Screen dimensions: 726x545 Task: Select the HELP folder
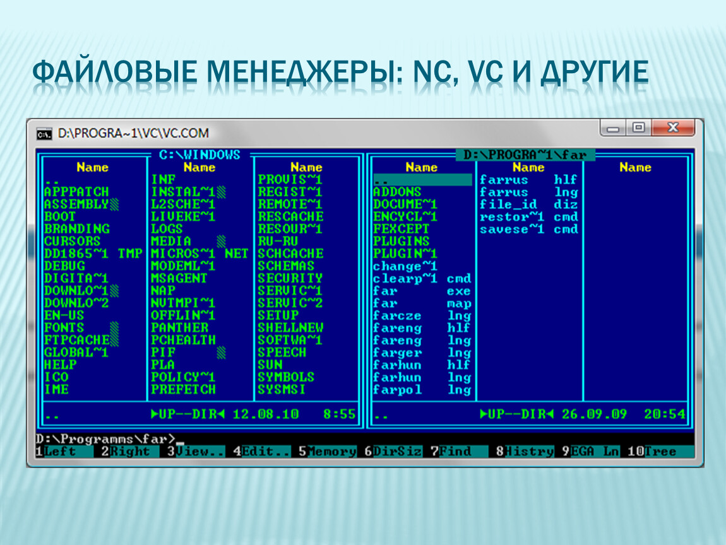[x=60, y=365]
